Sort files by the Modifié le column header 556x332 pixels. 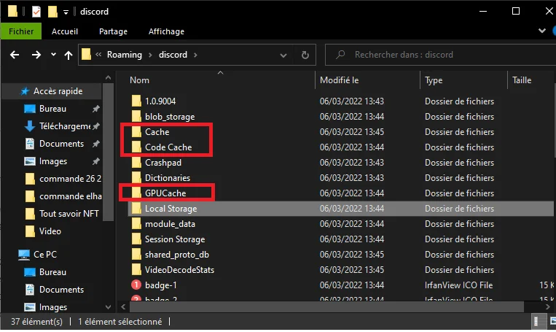(x=339, y=80)
